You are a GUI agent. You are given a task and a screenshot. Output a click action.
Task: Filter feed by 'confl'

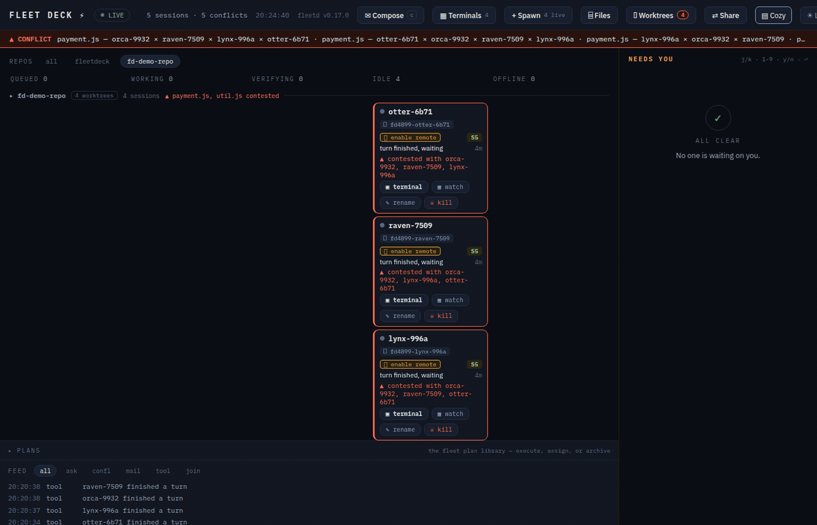101,471
